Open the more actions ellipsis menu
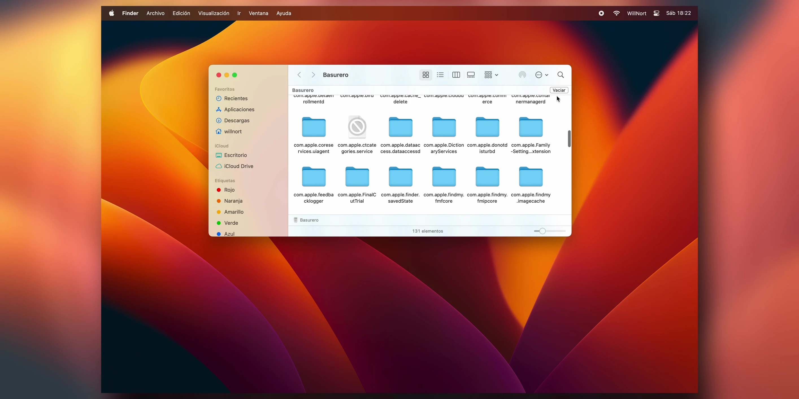The width and height of the screenshot is (799, 399). (x=542, y=75)
